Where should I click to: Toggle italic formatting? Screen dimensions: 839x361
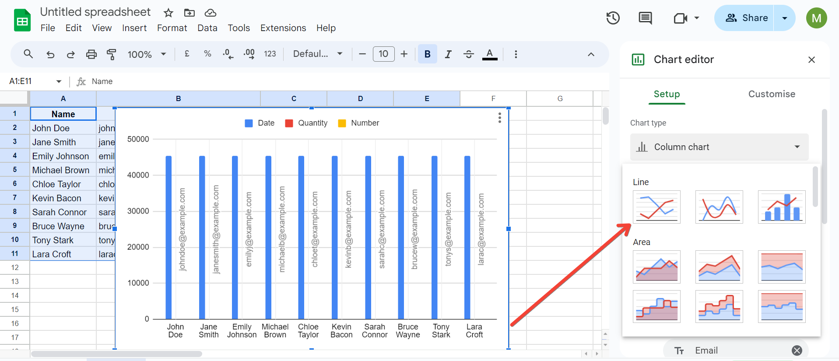448,54
